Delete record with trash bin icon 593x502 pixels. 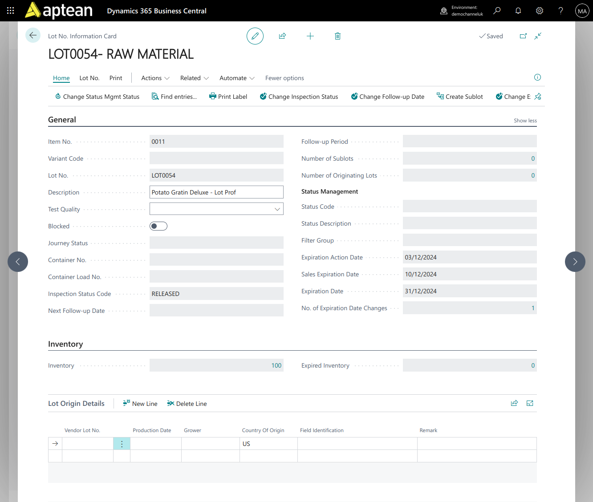337,36
